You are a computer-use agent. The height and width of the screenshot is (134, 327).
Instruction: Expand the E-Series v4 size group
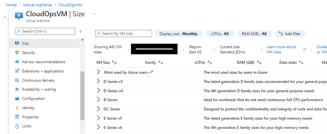(x=98, y=127)
